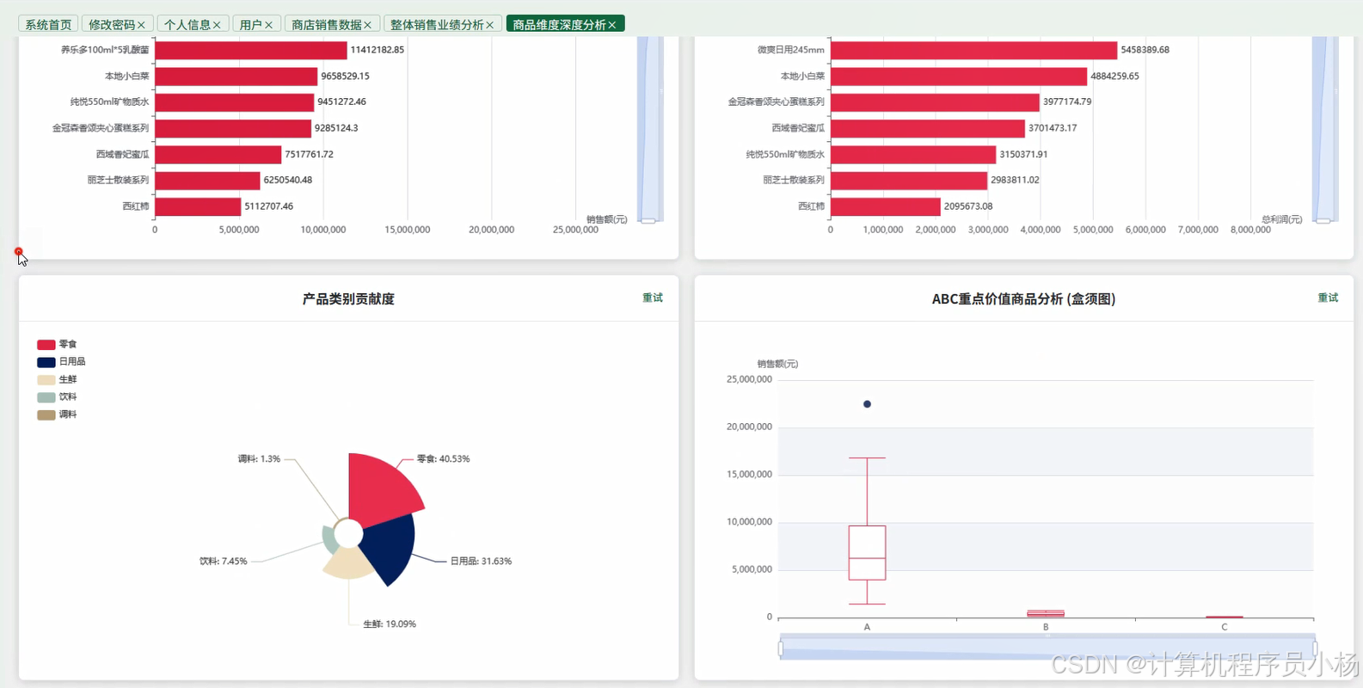Toggle 调料 legend entry
This screenshot has width=1363, height=688.
pos(57,415)
